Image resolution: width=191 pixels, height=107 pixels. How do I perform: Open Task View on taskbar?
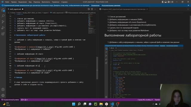pos(85,104)
